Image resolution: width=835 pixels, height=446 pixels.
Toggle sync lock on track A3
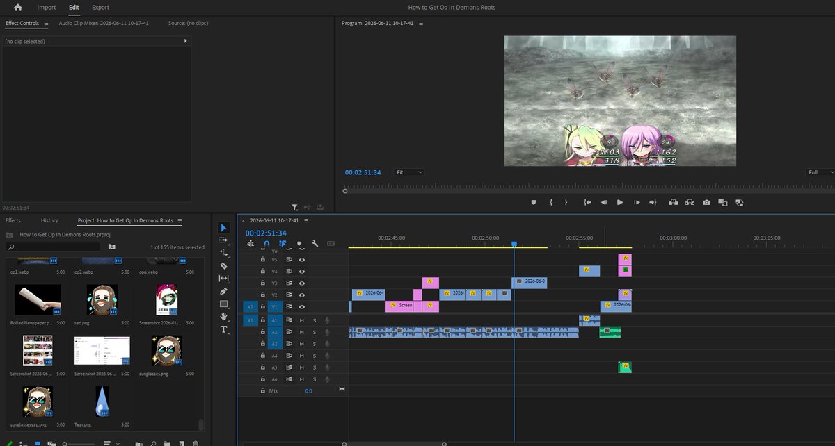coord(289,344)
